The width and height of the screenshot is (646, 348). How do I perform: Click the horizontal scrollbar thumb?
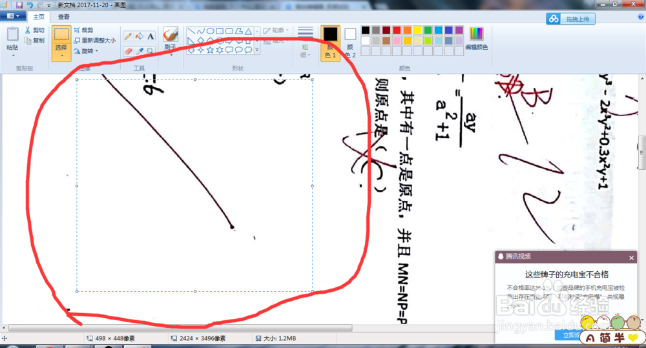pyautogui.click(x=180, y=328)
